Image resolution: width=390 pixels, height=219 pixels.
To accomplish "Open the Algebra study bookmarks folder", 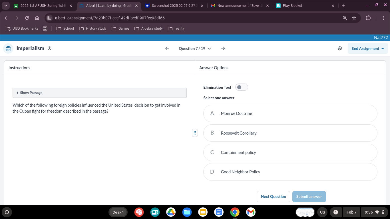I will tap(148, 29).
